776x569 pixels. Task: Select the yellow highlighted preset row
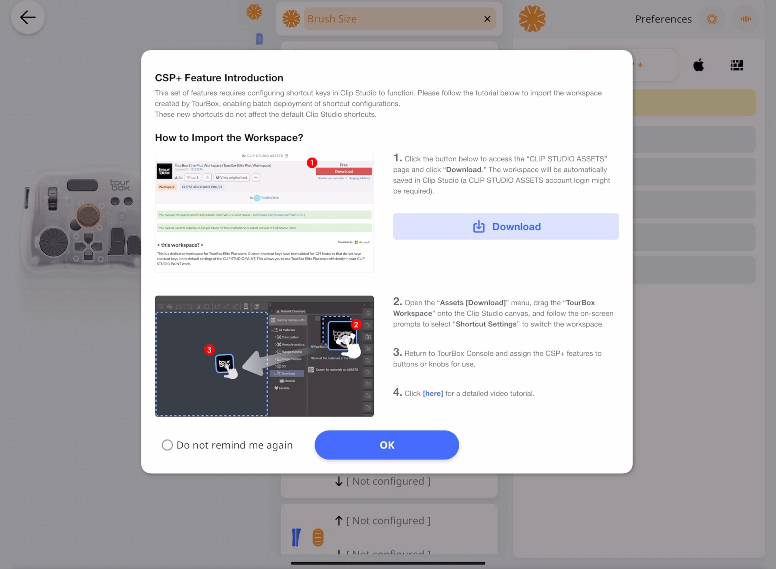(694, 103)
